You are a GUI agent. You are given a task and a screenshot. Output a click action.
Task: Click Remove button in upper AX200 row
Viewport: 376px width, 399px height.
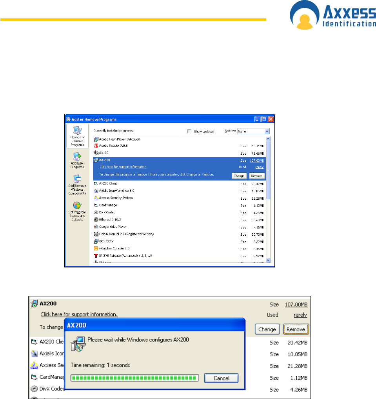257,176
